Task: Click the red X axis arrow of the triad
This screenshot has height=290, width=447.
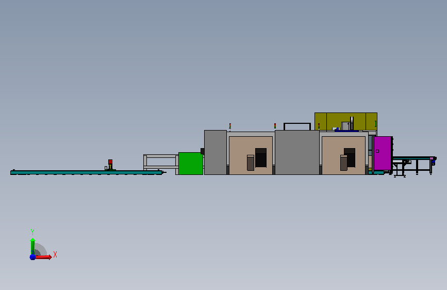Action: (43, 257)
